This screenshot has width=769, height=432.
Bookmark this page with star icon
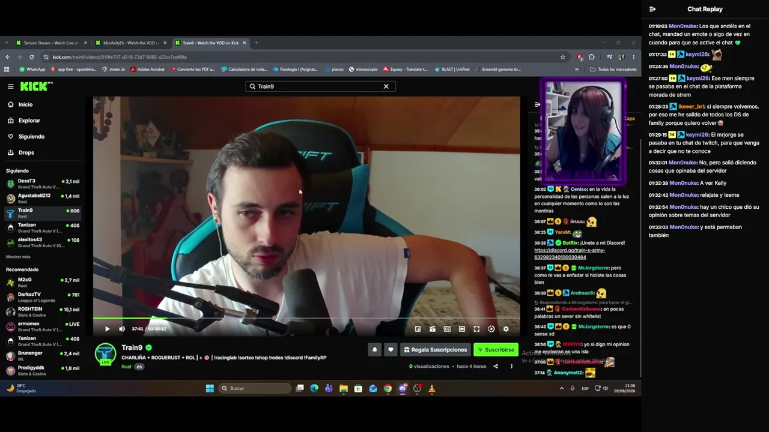click(563, 57)
